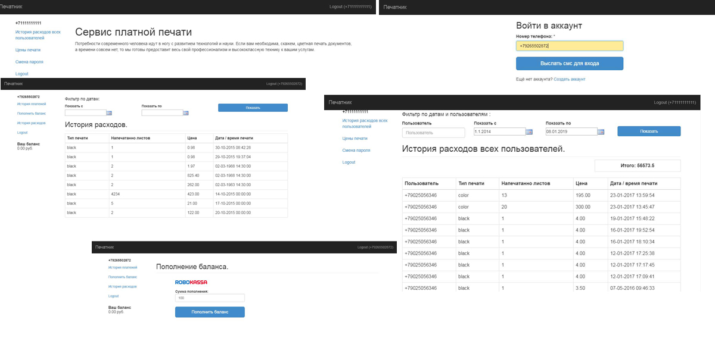Click cell '07-05-2016 09:46:33' in all-users table

point(644,288)
